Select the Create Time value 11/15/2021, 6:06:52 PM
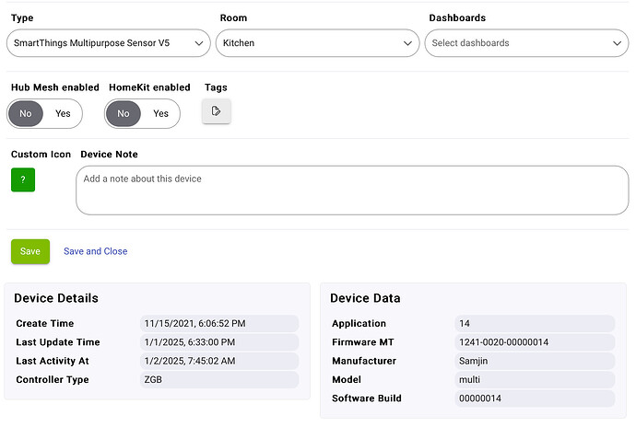This screenshot has height=427, width=636. [219, 323]
